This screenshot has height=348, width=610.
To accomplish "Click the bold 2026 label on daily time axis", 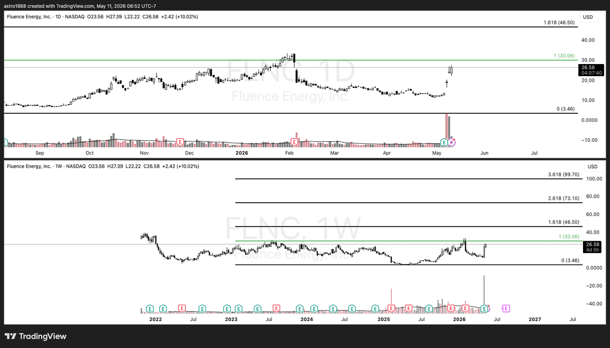I will click(x=242, y=153).
